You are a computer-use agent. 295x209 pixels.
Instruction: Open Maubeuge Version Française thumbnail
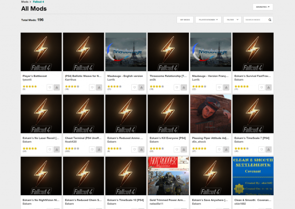tap(211, 52)
